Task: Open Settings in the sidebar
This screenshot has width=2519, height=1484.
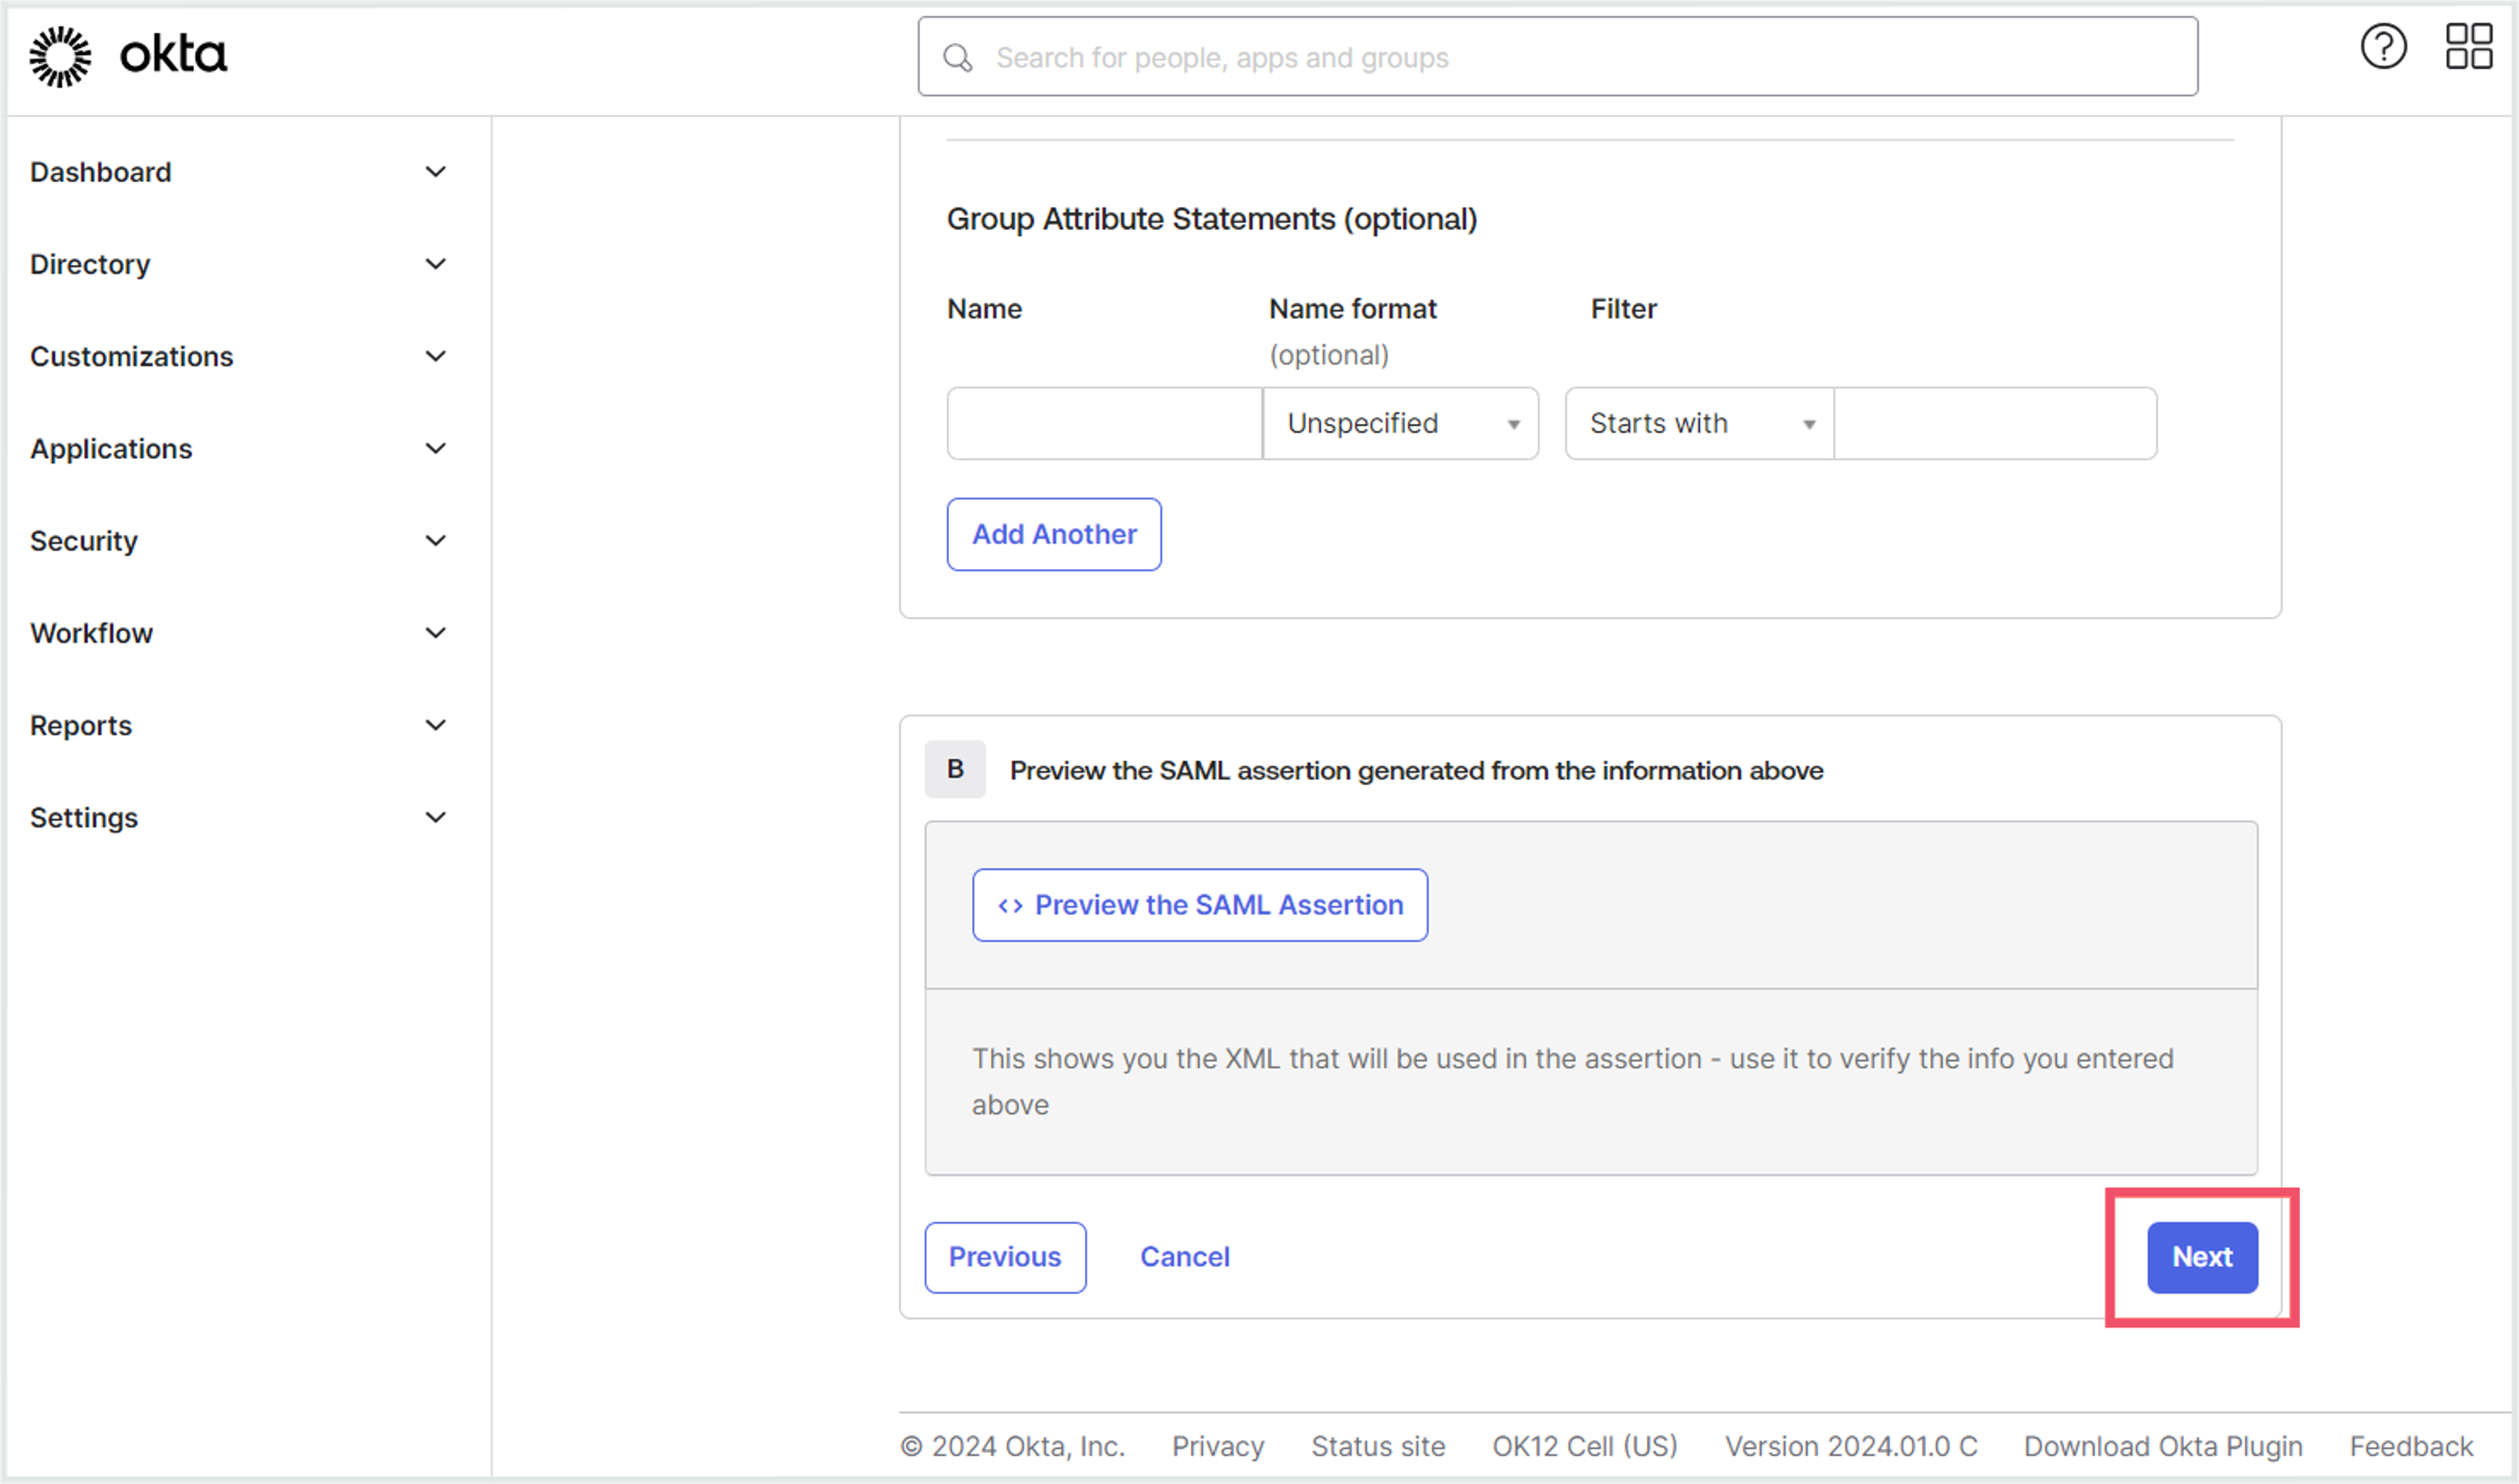Action: coord(238,817)
